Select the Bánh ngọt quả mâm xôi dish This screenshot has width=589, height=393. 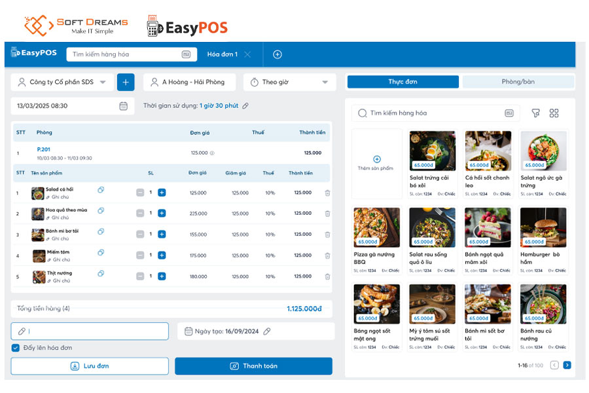point(488,240)
